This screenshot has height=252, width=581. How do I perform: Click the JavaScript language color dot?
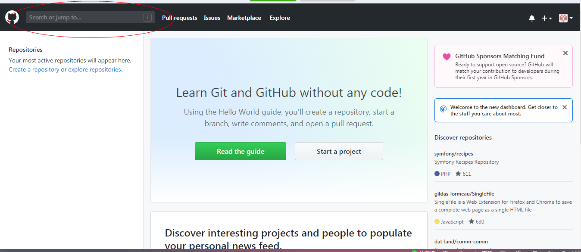(437, 221)
